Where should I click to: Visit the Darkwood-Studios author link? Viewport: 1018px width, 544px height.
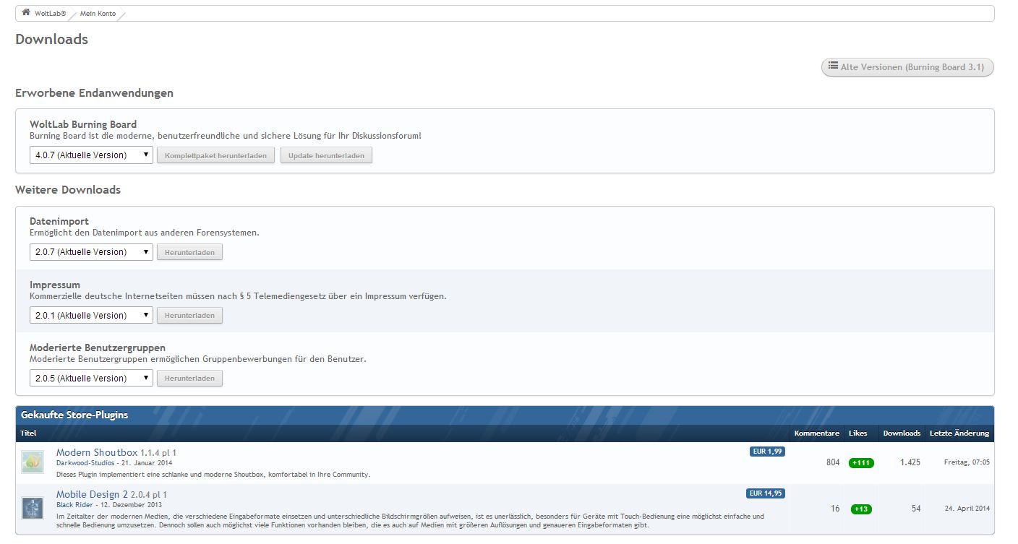[x=84, y=462]
